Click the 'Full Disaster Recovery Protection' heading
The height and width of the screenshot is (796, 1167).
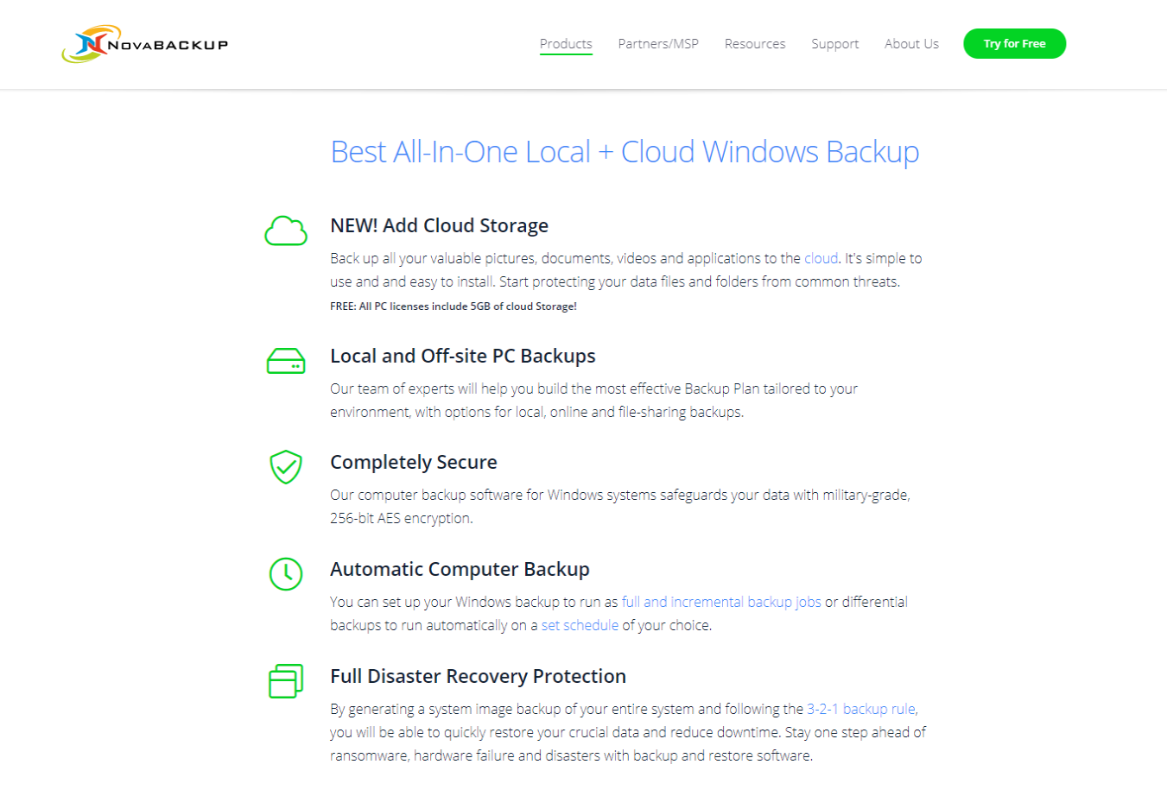(478, 676)
